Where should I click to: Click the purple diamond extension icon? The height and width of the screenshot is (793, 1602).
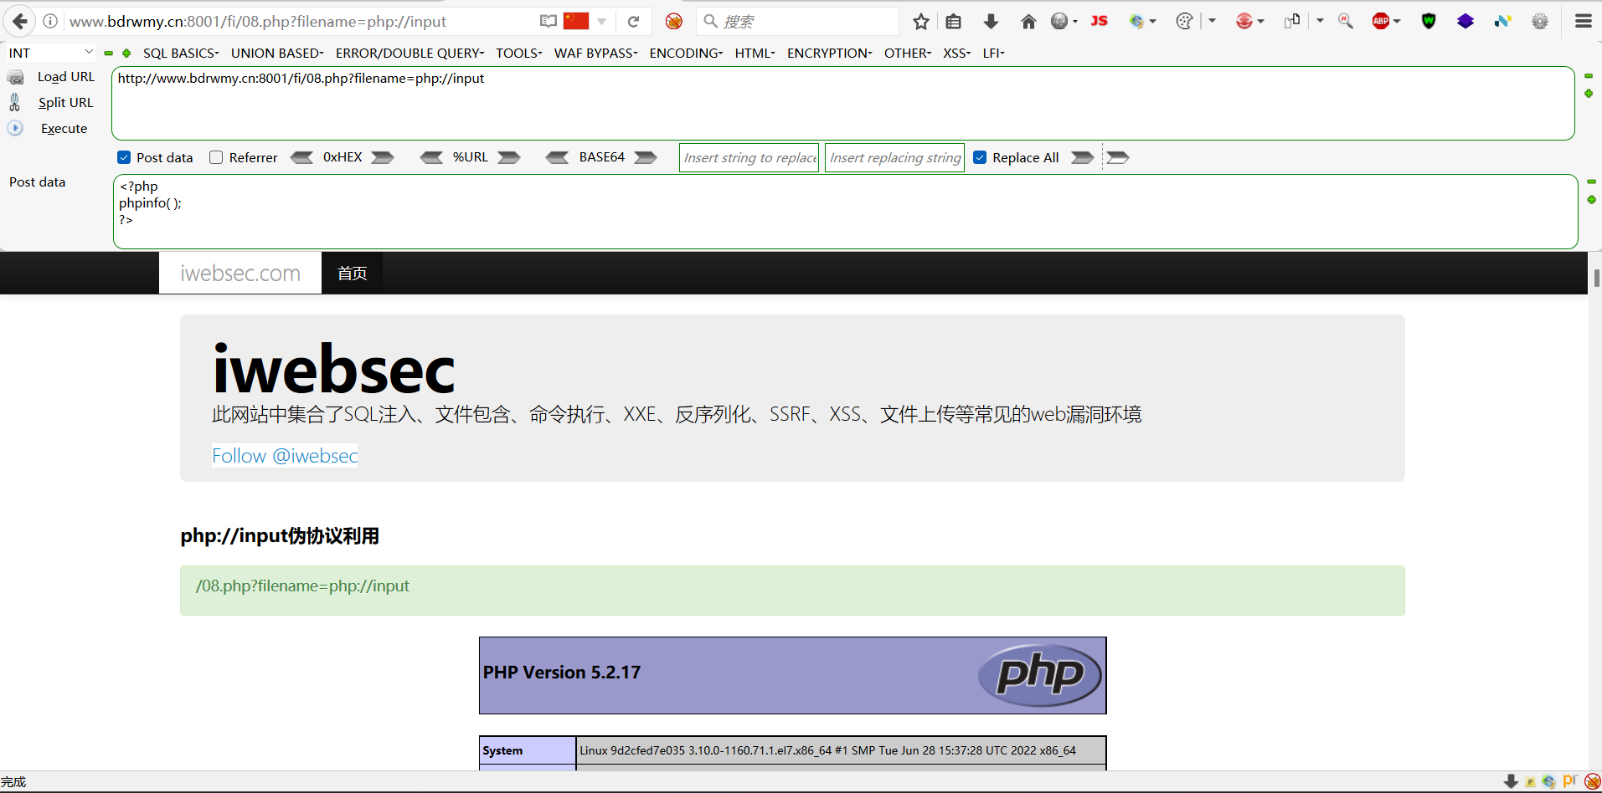coord(1465,21)
